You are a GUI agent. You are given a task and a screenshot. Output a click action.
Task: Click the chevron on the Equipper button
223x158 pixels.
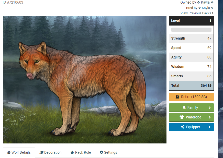pyautogui.click(x=210, y=127)
